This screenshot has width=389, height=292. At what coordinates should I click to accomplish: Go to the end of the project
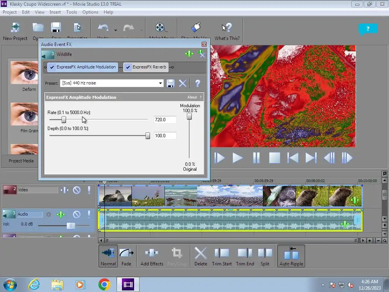tap(311, 158)
